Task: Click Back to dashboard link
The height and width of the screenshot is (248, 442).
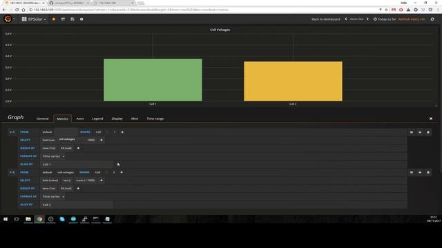Action: coord(325,19)
